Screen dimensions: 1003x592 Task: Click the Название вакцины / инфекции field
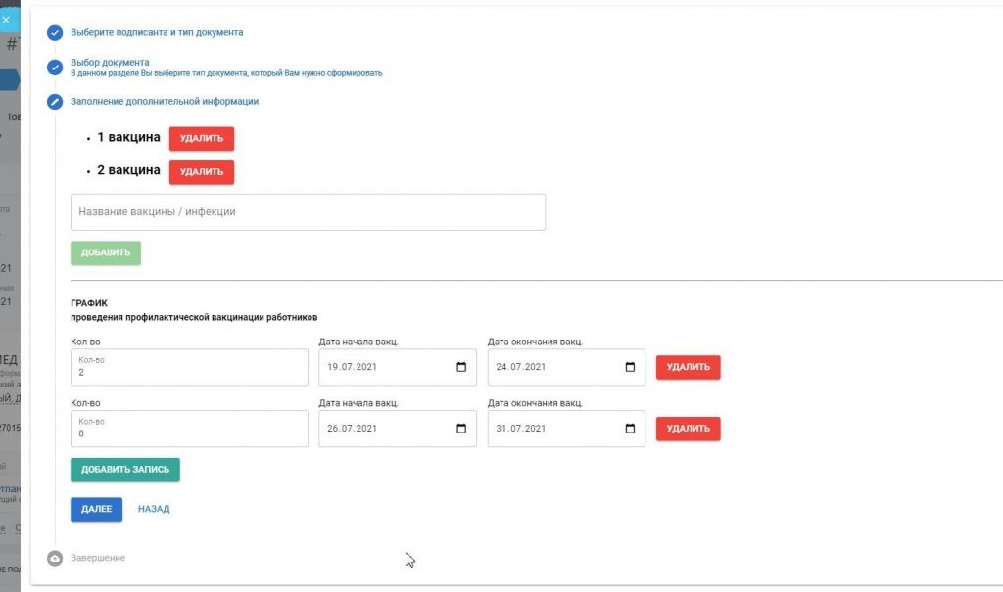pyautogui.click(x=308, y=212)
